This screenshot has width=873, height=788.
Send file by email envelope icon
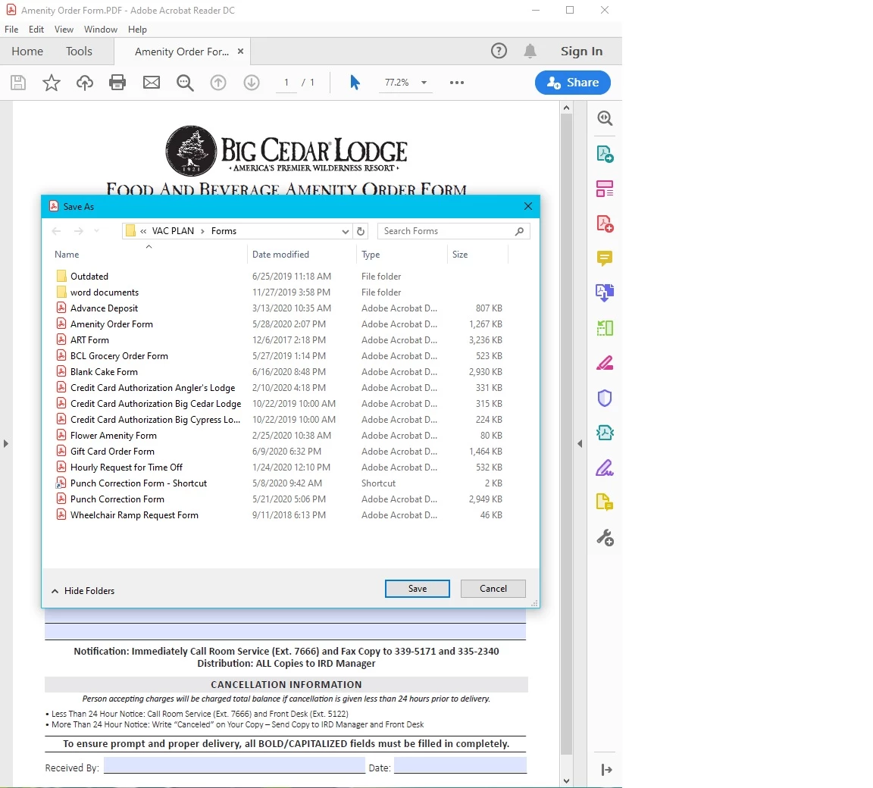(152, 83)
